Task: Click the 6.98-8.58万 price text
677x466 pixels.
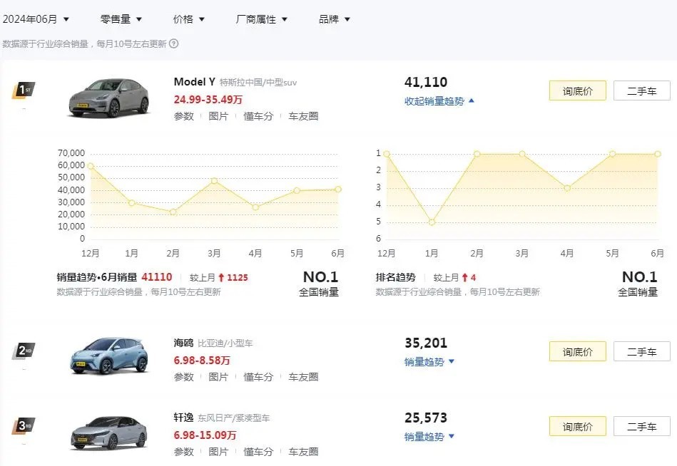Action: 202,361
